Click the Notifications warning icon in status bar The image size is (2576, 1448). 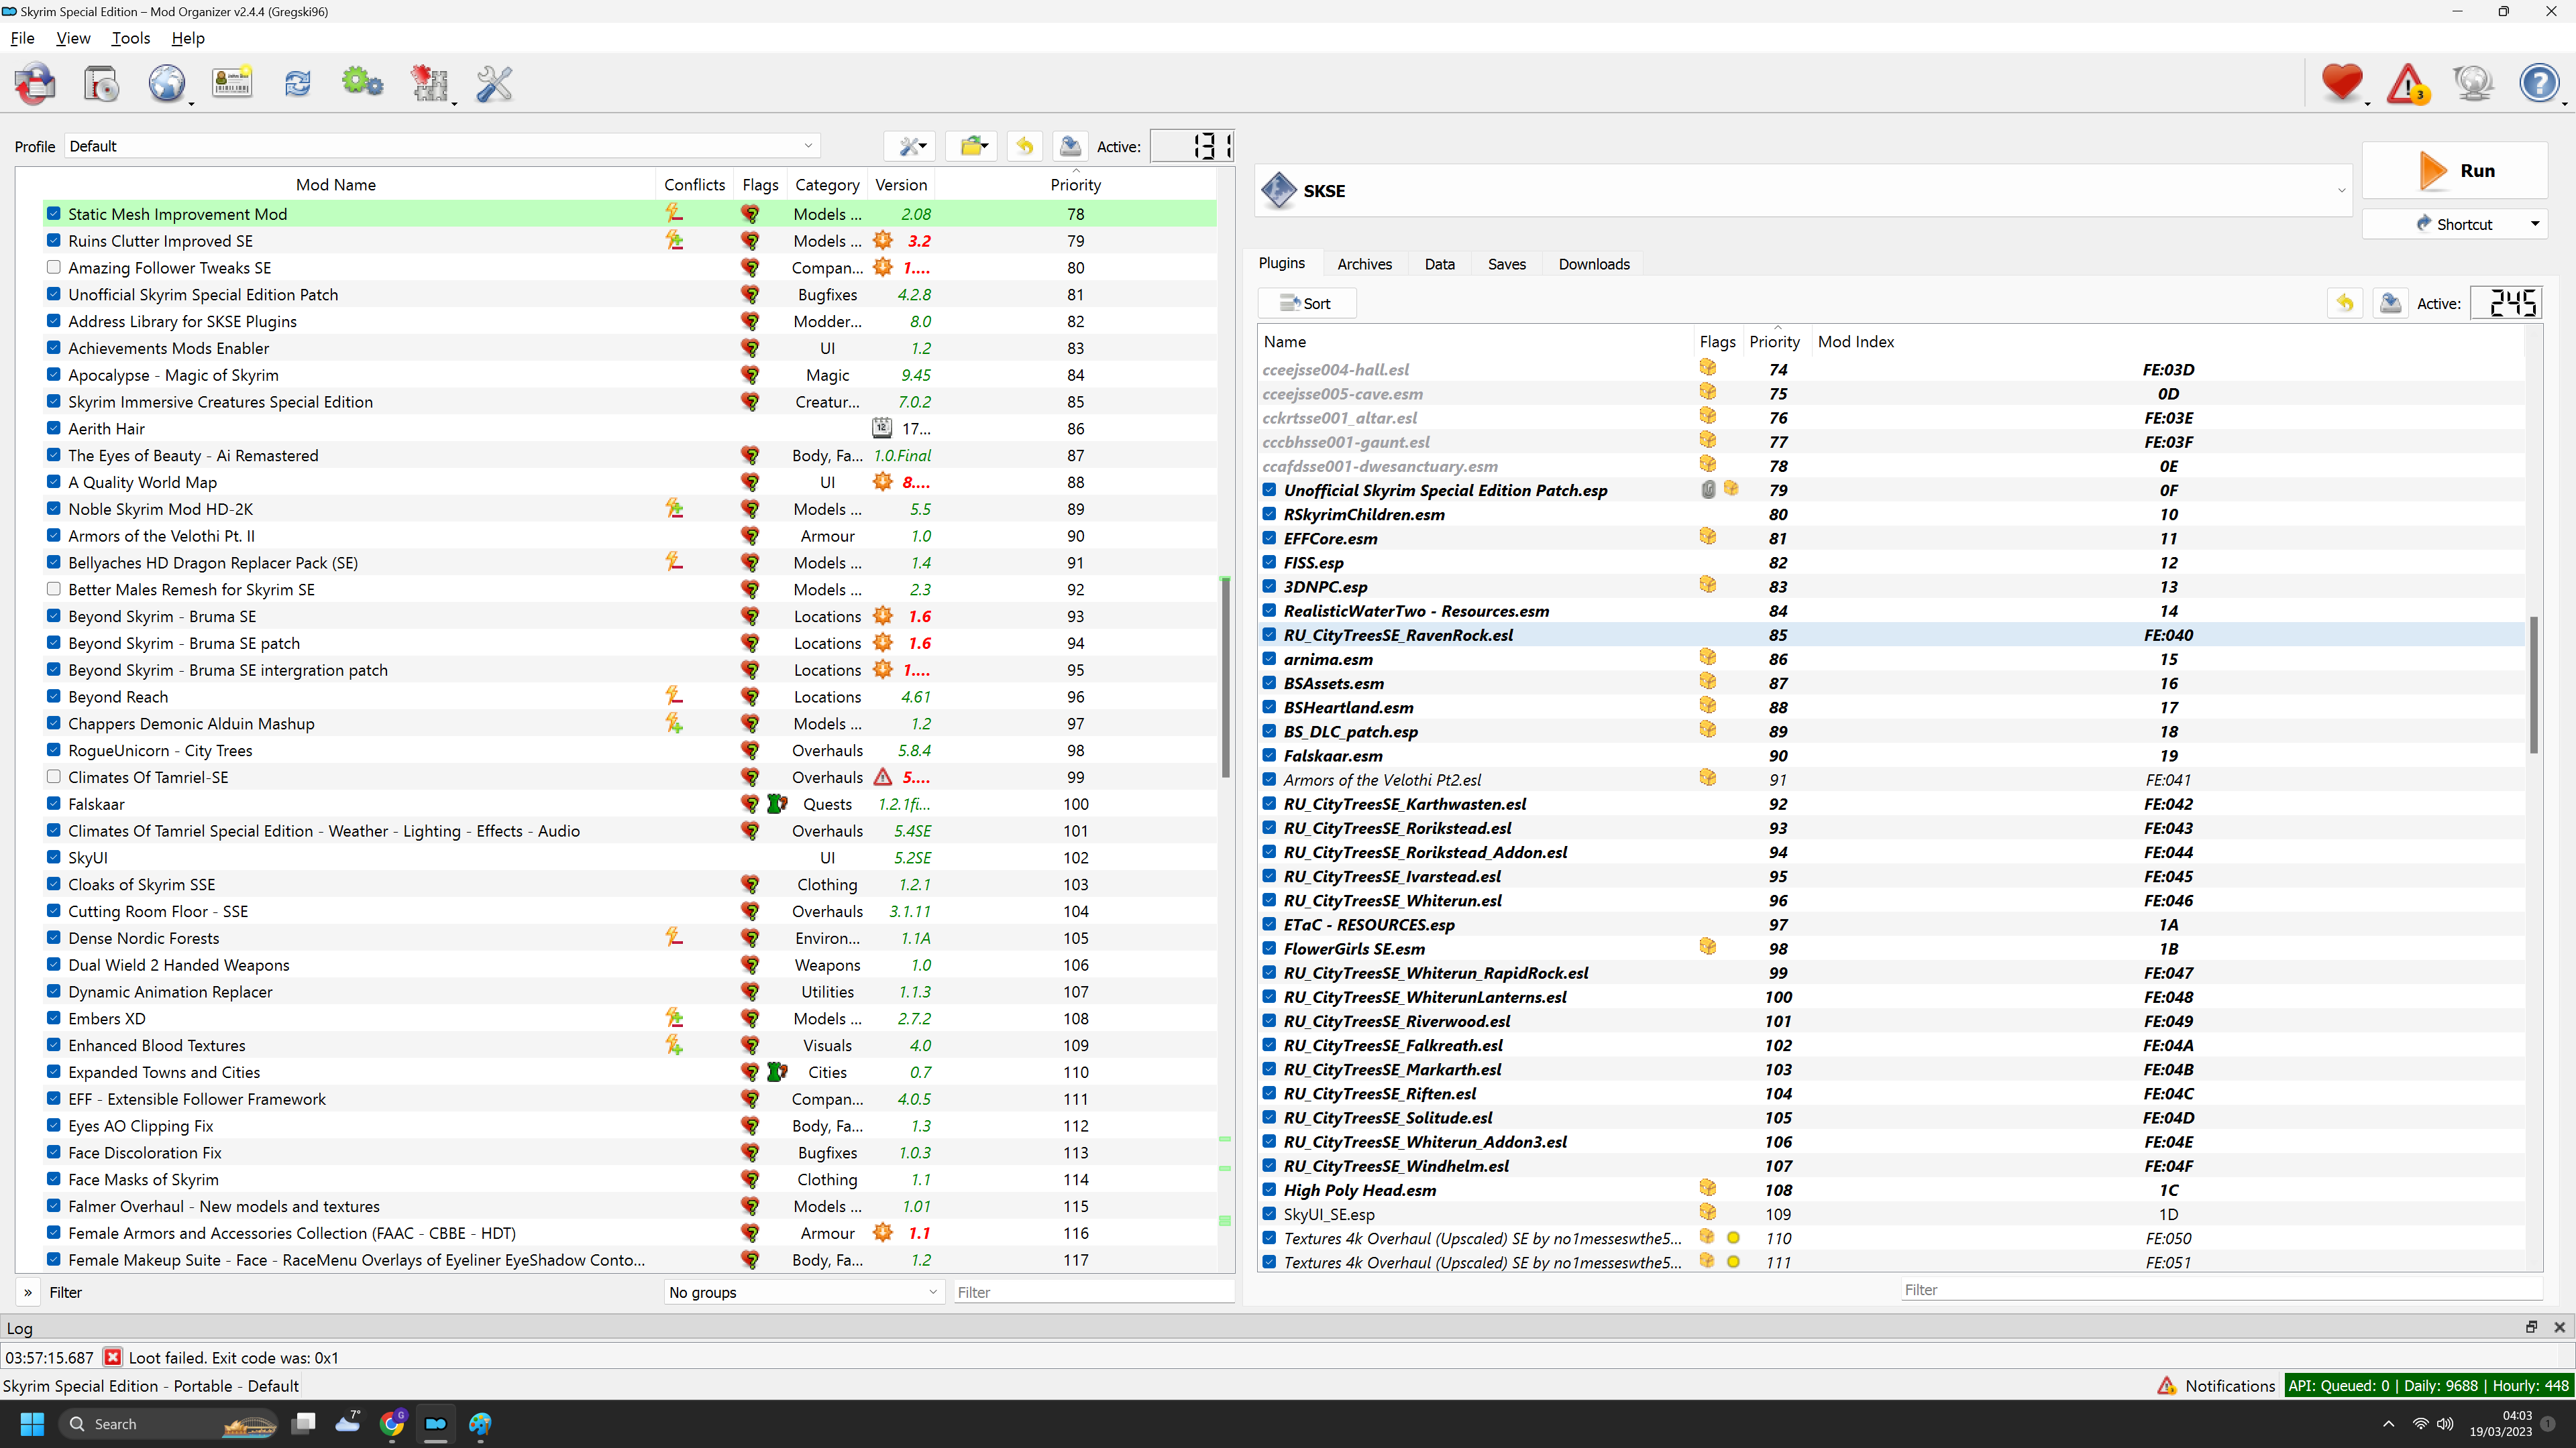(x=2166, y=1386)
